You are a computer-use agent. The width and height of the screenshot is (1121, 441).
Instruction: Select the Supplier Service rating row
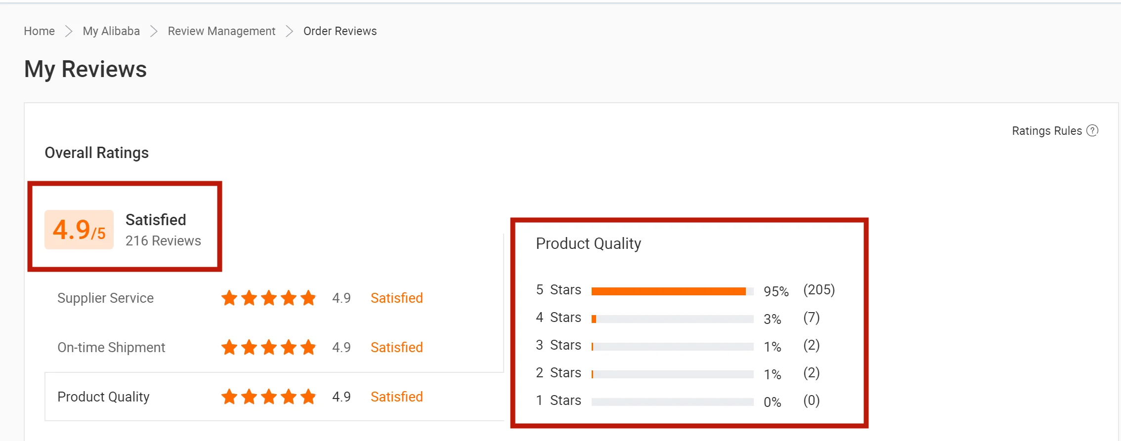274,298
